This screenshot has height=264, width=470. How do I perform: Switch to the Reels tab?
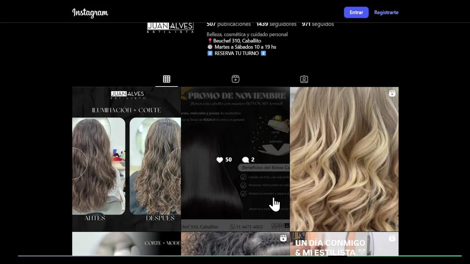pyautogui.click(x=235, y=79)
